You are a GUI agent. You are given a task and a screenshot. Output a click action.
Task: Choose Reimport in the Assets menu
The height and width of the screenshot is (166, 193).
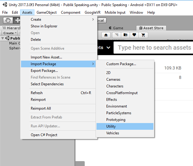(x=58, y=100)
